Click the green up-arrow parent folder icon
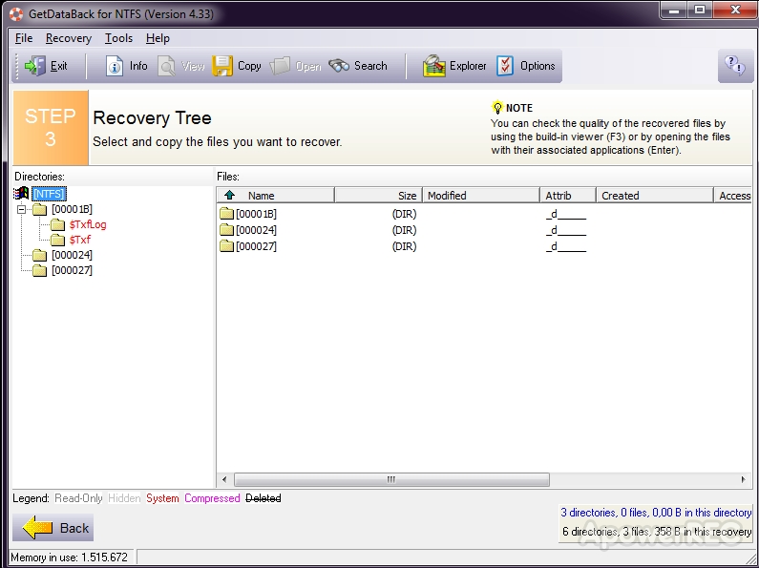The image size is (759, 568). click(x=229, y=195)
